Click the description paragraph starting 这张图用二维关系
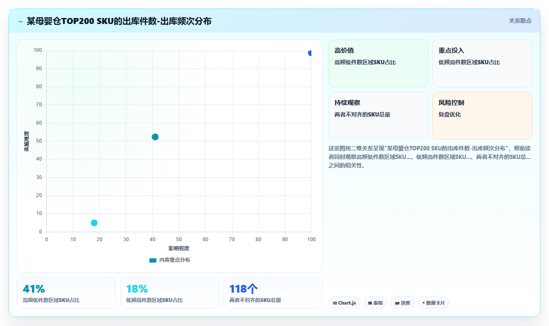This screenshot has width=549, height=326. (429, 157)
